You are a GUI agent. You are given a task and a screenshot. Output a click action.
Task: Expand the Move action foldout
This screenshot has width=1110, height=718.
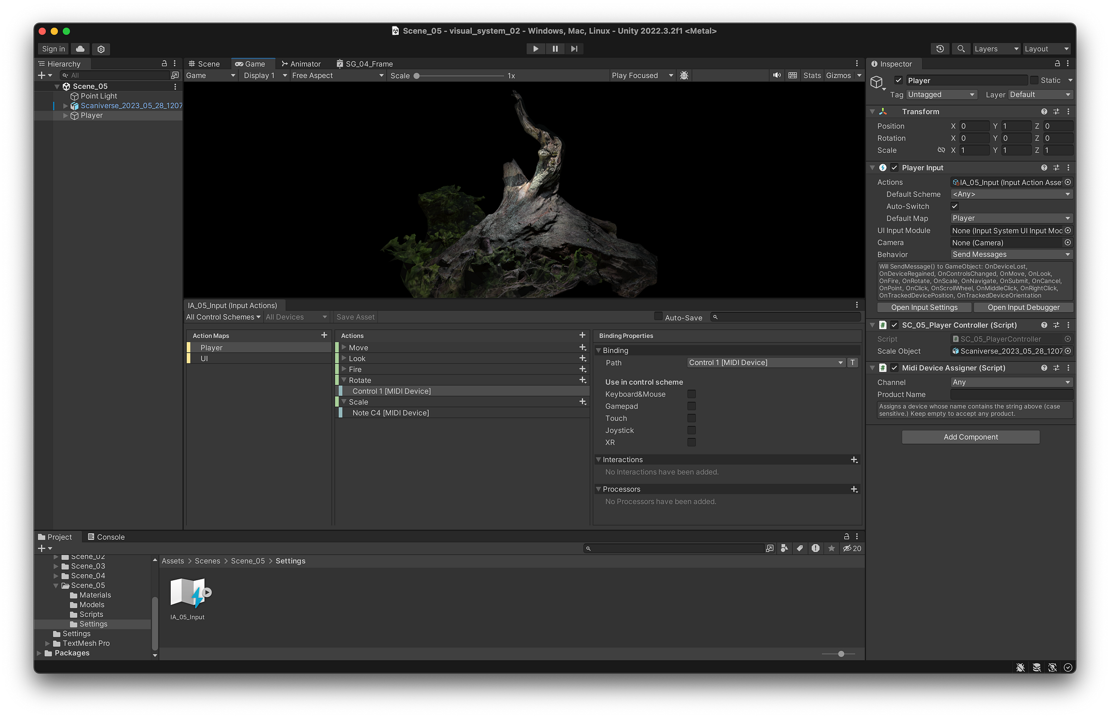tap(344, 347)
